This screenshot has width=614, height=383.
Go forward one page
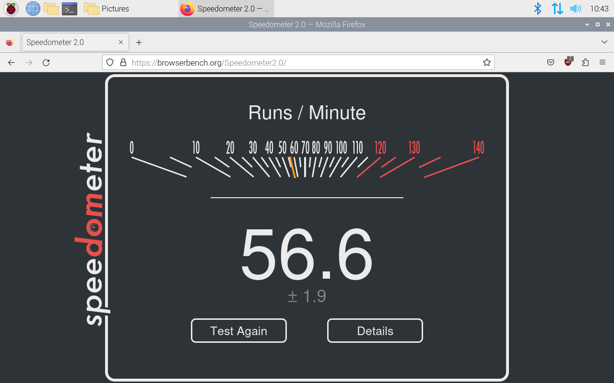click(x=29, y=62)
